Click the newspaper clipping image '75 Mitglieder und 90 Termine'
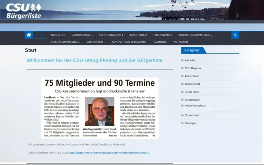 100,108
